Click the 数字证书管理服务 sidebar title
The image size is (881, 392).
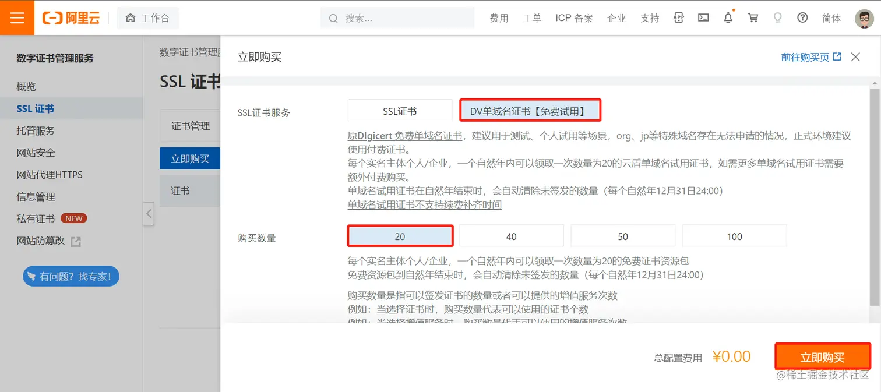click(x=55, y=58)
